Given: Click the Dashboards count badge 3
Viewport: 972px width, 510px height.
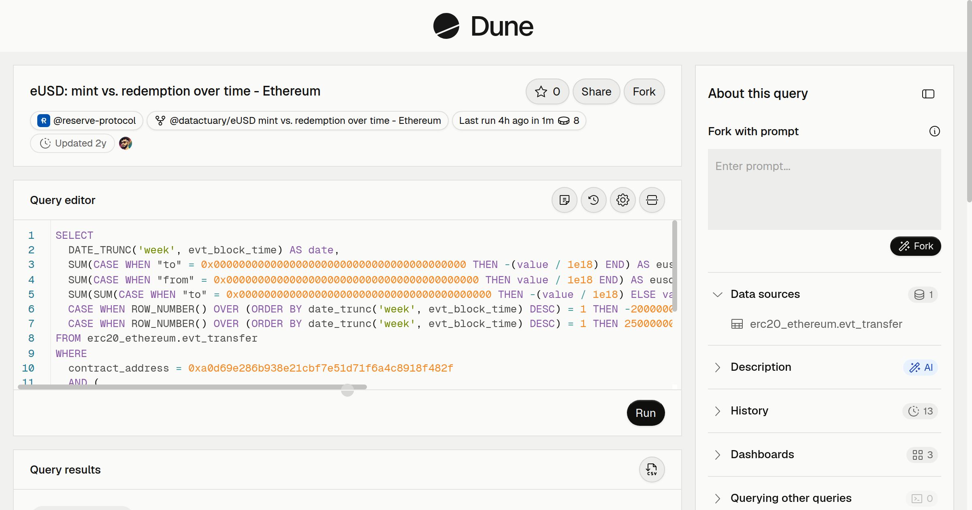Looking at the screenshot, I should point(922,455).
